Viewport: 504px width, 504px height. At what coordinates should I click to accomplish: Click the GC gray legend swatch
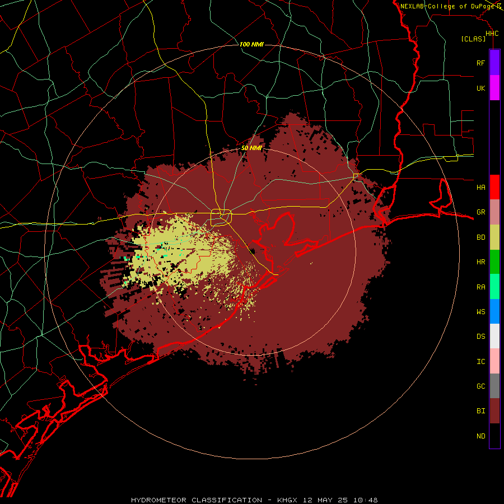(494, 386)
